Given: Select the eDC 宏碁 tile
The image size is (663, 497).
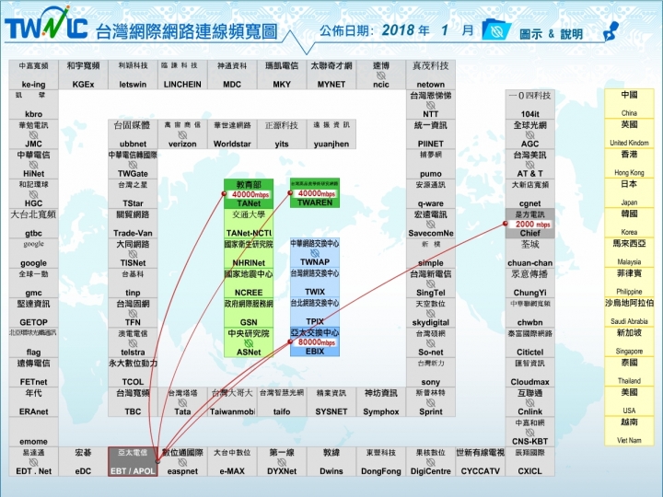Looking at the screenshot, I should 83,461.
